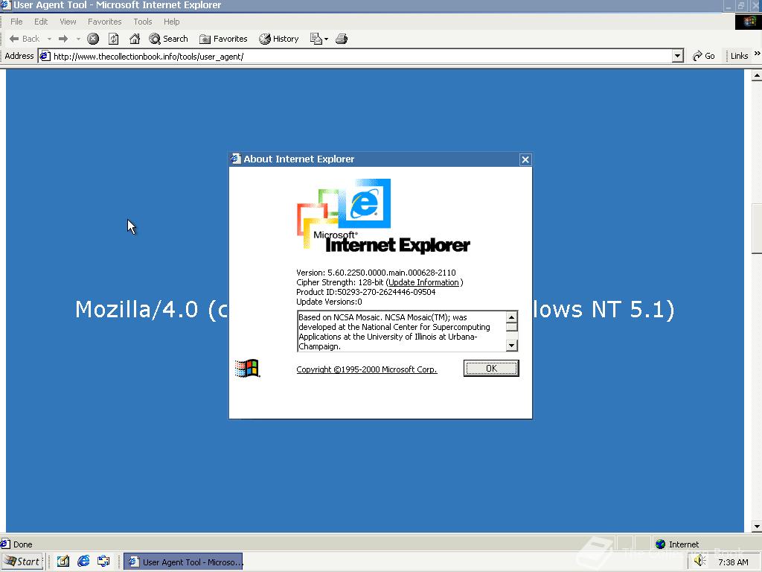Open the Favorites menu

104,22
